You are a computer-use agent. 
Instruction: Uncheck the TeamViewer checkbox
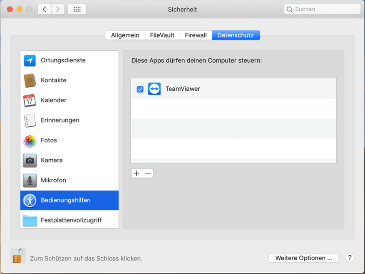point(140,89)
